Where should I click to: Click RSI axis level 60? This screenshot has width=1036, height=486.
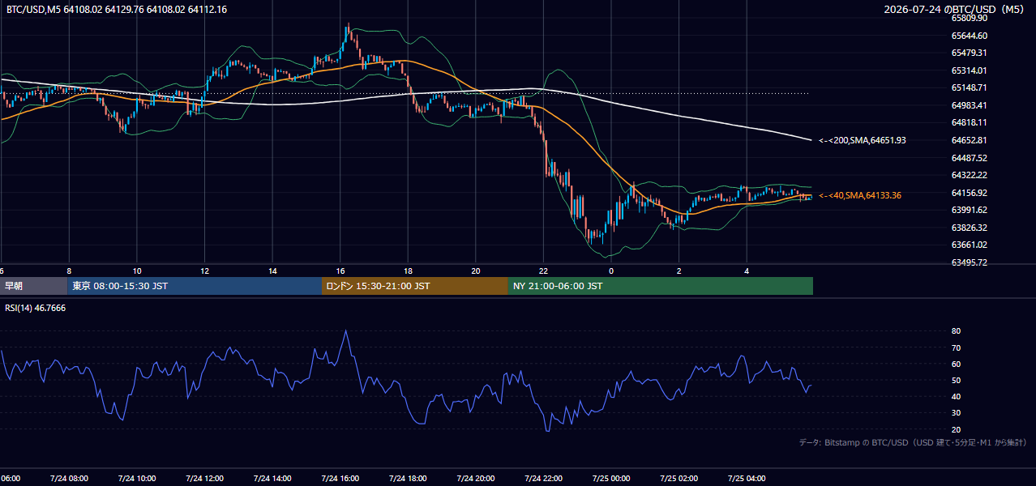pyautogui.click(x=956, y=364)
